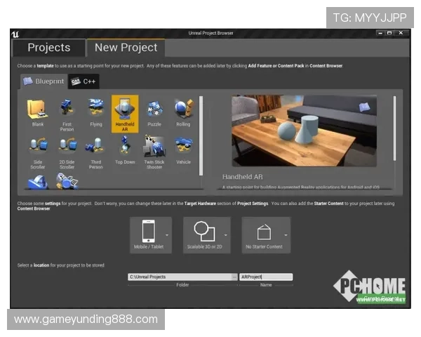
Task: Open the New Project tab
Action: (x=126, y=48)
